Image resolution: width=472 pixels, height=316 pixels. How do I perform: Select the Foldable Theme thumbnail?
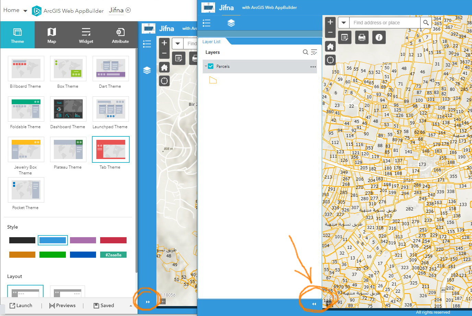click(26, 109)
